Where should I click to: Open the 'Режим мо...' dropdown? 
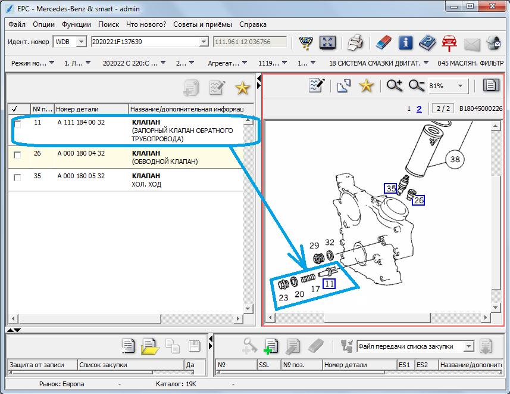click(33, 63)
